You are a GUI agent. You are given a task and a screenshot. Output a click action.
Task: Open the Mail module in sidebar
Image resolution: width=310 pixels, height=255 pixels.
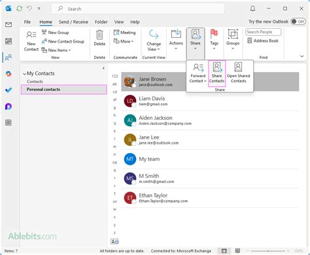[x=9, y=25]
